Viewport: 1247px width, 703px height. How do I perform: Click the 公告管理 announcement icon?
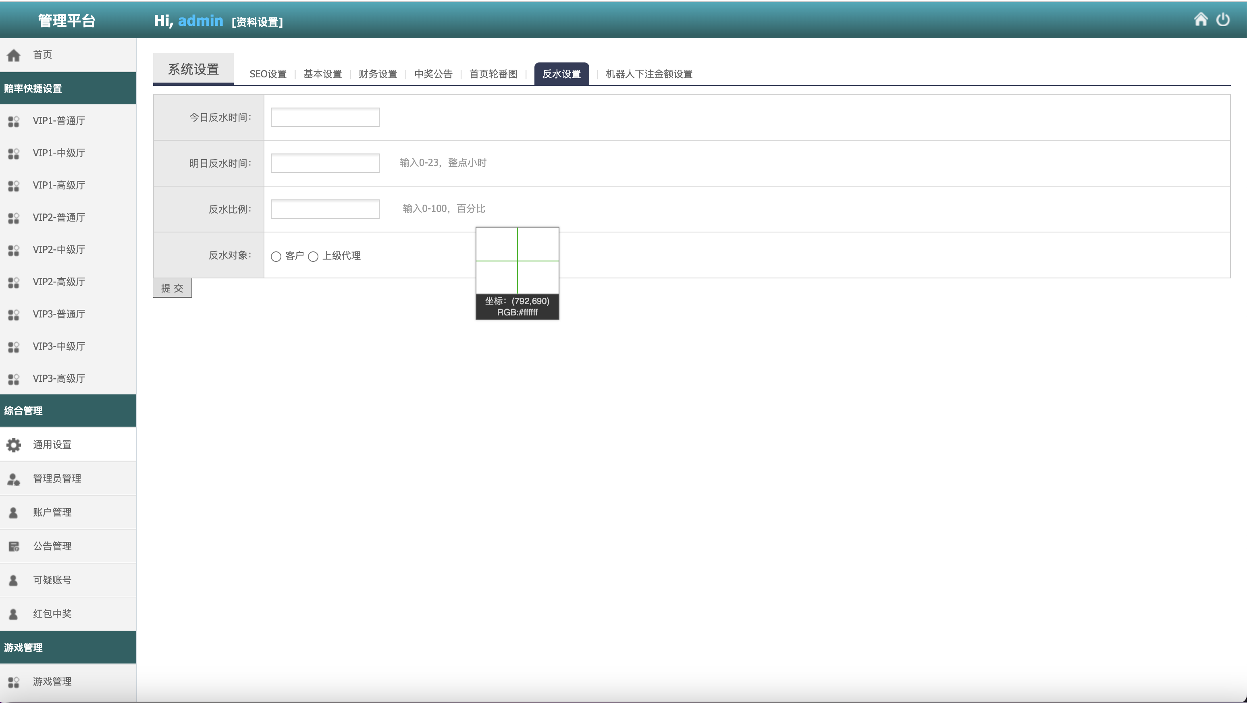[x=13, y=546]
